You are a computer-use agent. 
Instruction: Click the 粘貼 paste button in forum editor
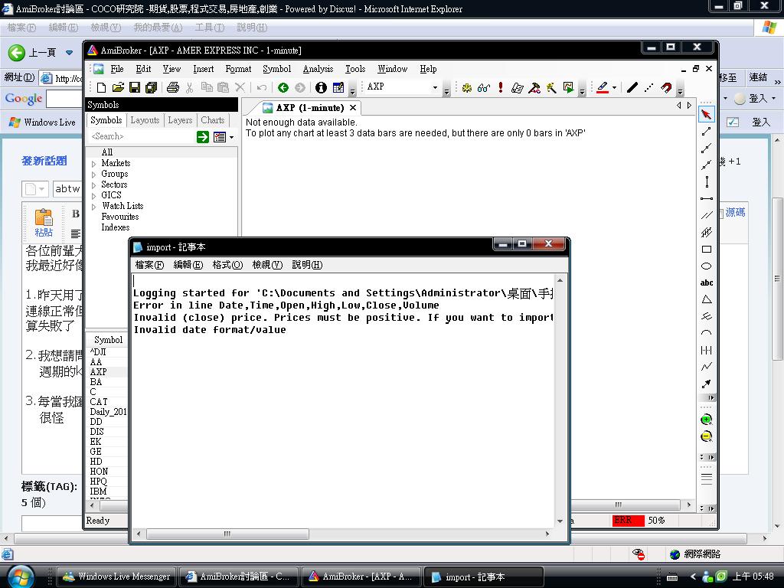tap(44, 223)
